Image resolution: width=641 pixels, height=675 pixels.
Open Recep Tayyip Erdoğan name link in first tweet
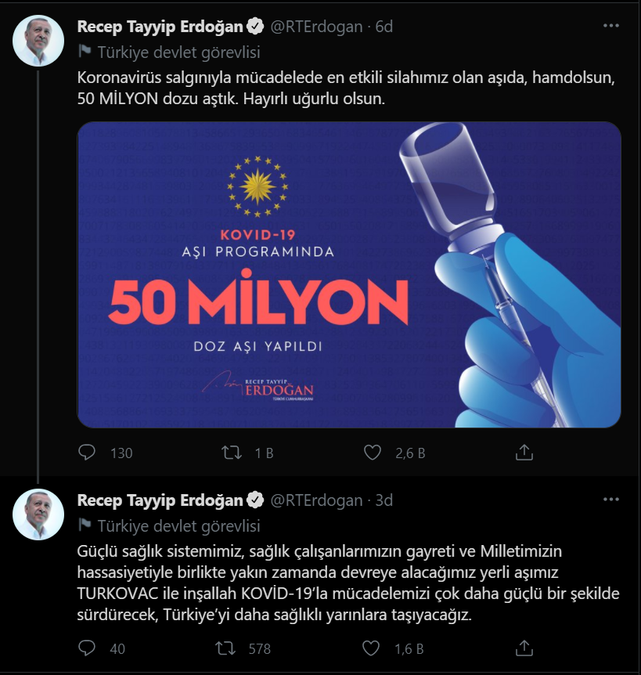[x=160, y=27]
